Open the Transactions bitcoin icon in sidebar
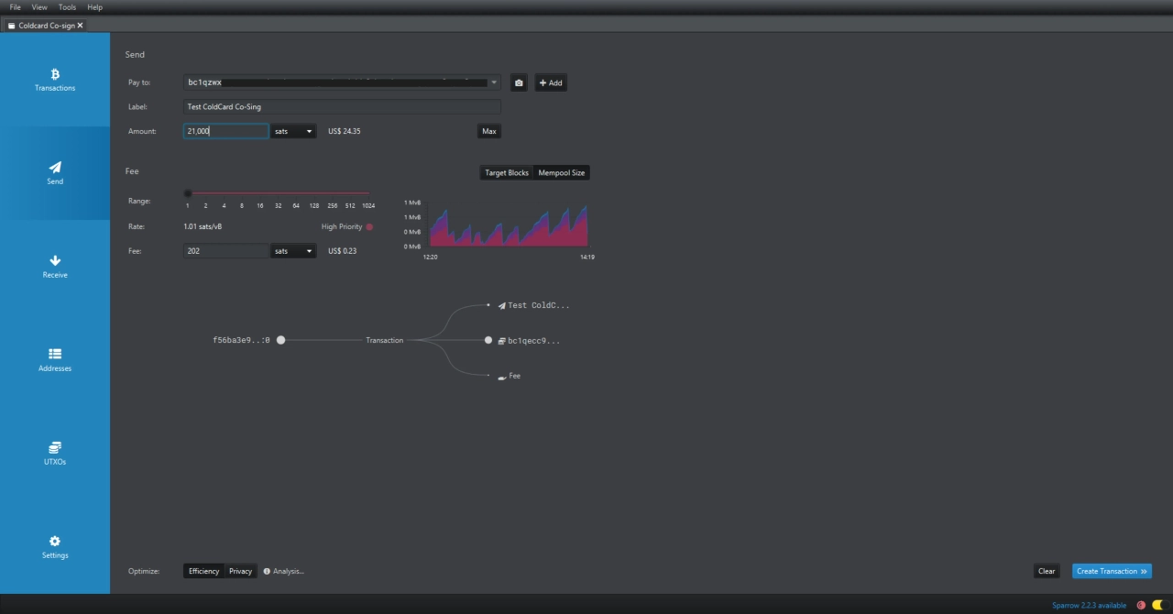Screen dimensions: 1173x614 55,74
